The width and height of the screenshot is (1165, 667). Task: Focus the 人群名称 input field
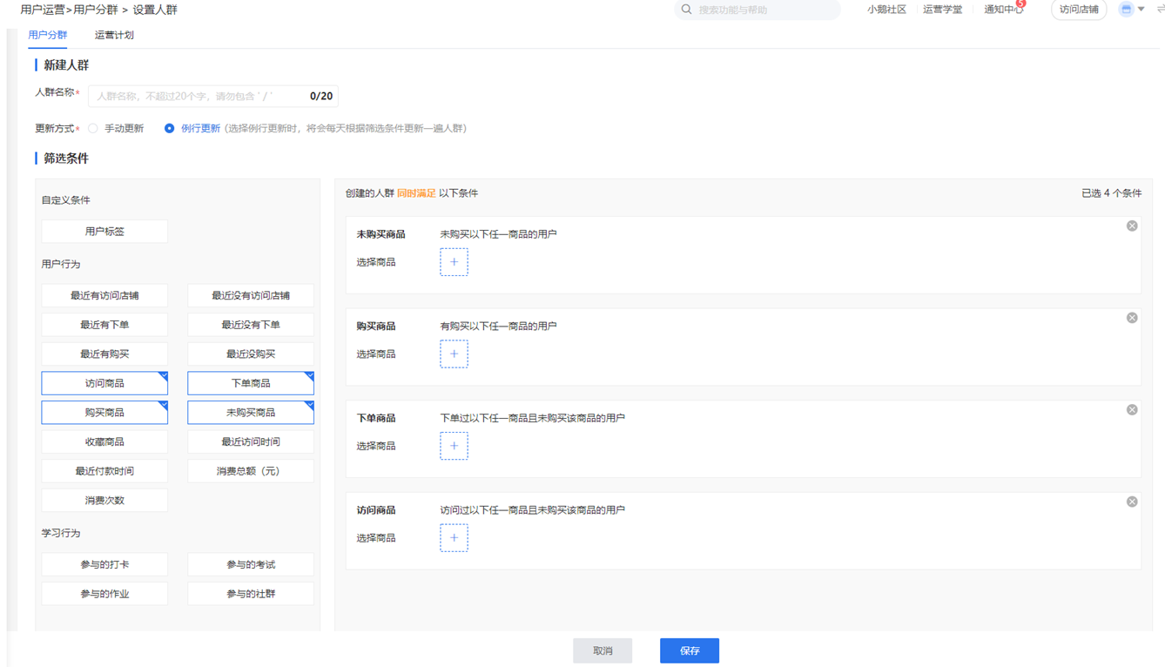tap(213, 96)
